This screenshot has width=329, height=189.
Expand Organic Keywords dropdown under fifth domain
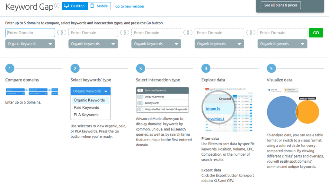click(x=282, y=44)
